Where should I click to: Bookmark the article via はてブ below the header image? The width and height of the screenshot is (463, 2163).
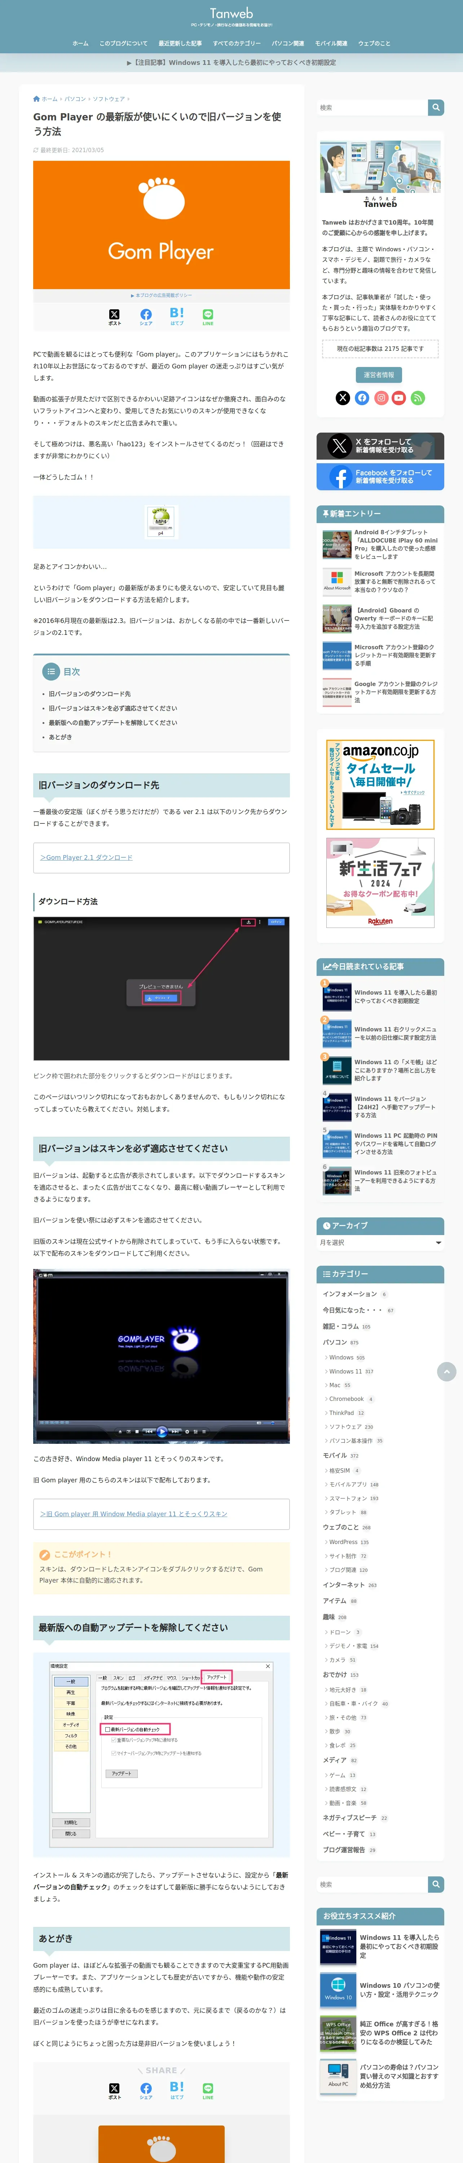tap(176, 317)
